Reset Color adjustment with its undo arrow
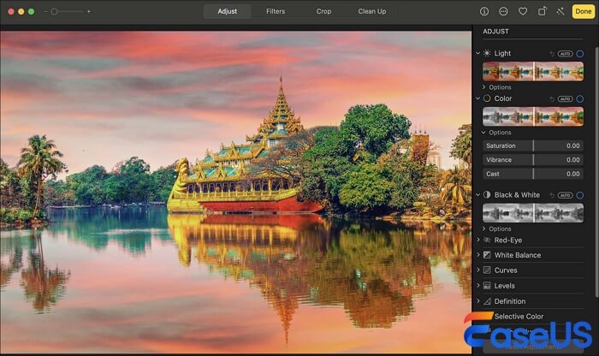599x356 pixels. [552, 98]
